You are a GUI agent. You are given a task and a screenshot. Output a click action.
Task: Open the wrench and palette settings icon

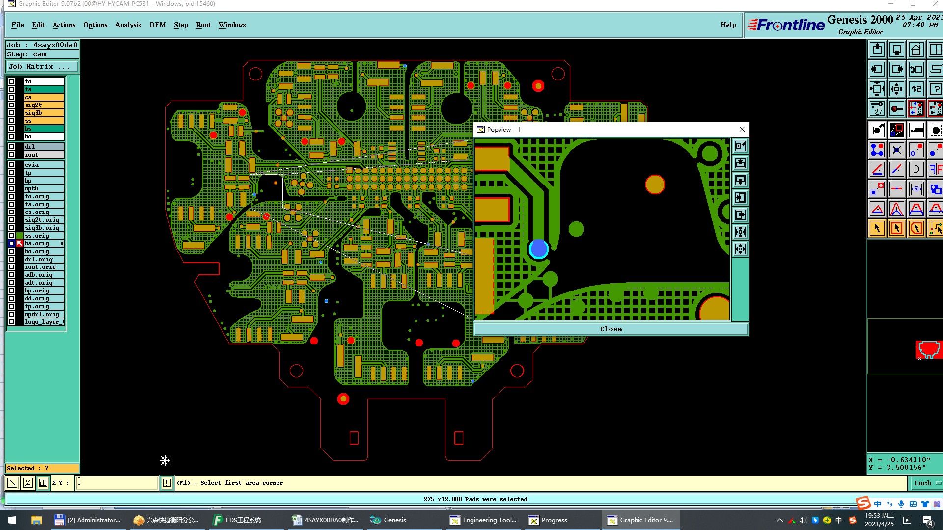coord(877,108)
